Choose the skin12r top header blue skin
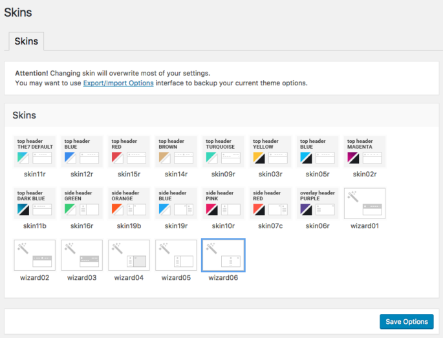 pos(82,152)
